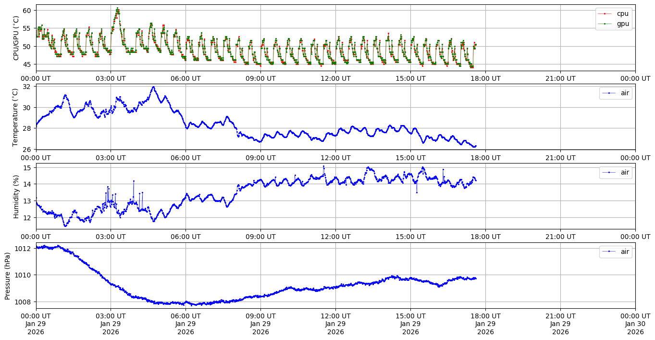The height and width of the screenshot is (340, 655).
Task: Click the CPU/GPU curve peak near 60°C
Action: click(117, 9)
